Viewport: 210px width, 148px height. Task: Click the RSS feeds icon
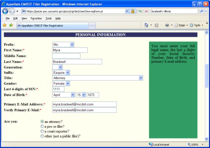pos(157,25)
